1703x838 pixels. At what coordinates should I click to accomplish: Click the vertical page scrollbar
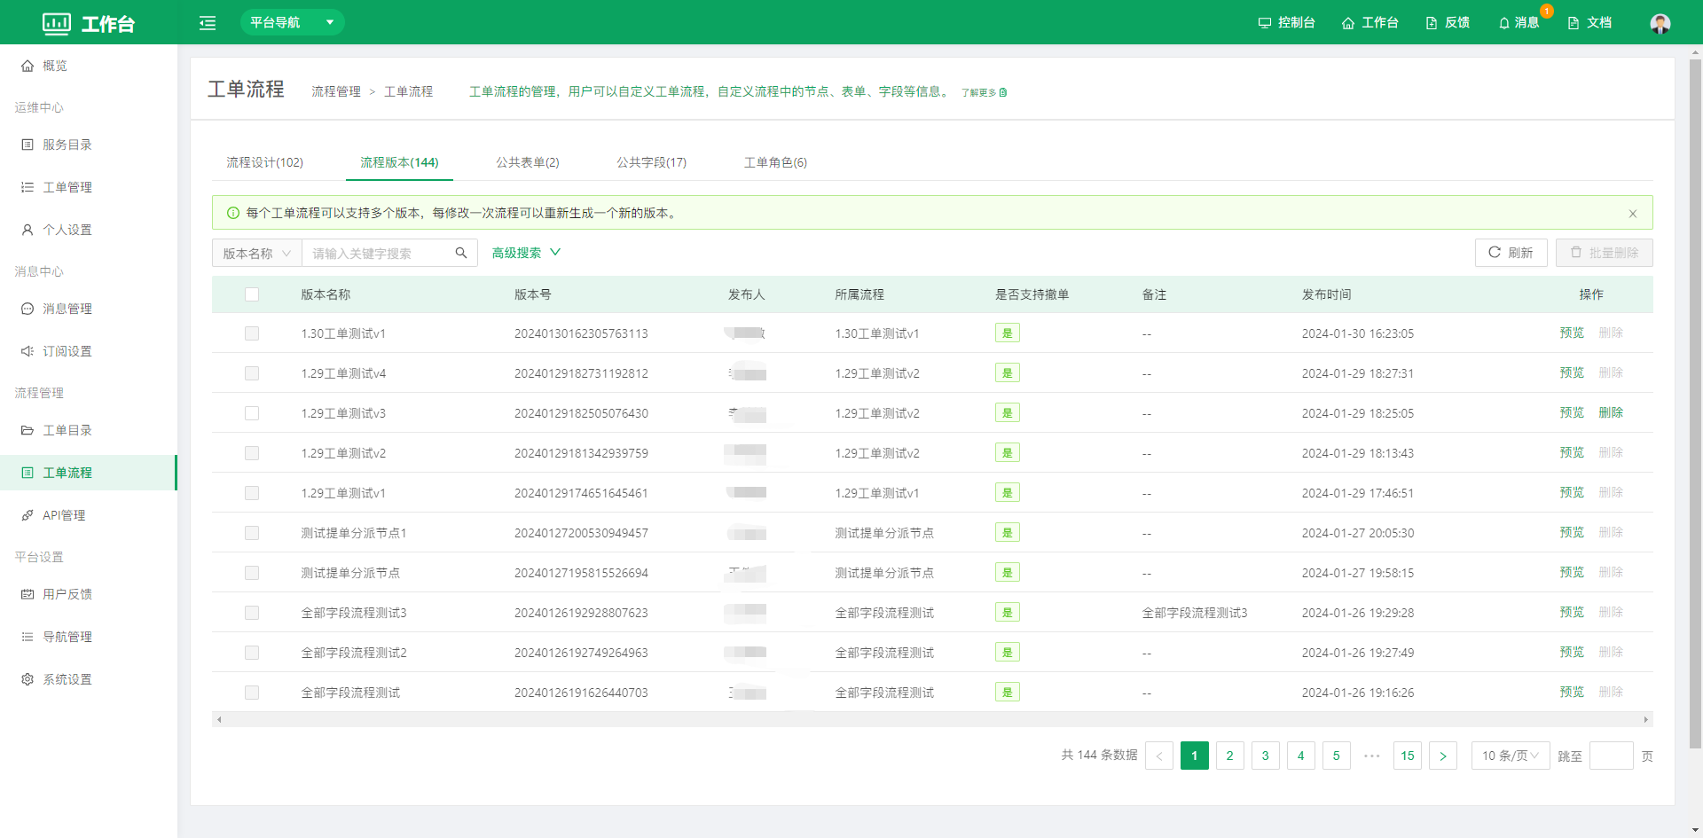pos(1695,403)
